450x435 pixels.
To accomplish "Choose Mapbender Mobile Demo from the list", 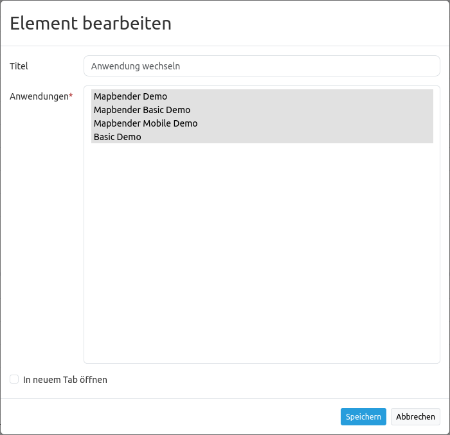I will (x=145, y=123).
